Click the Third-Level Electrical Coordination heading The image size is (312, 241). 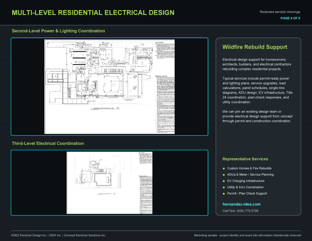point(48,143)
